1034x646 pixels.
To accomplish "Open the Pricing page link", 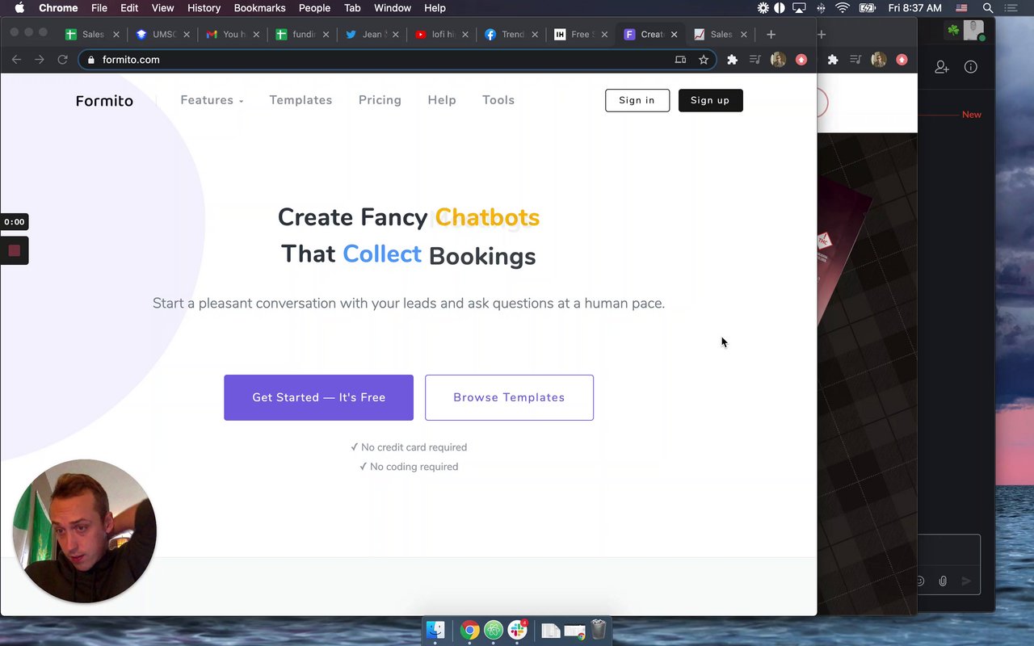I will click(380, 100).
